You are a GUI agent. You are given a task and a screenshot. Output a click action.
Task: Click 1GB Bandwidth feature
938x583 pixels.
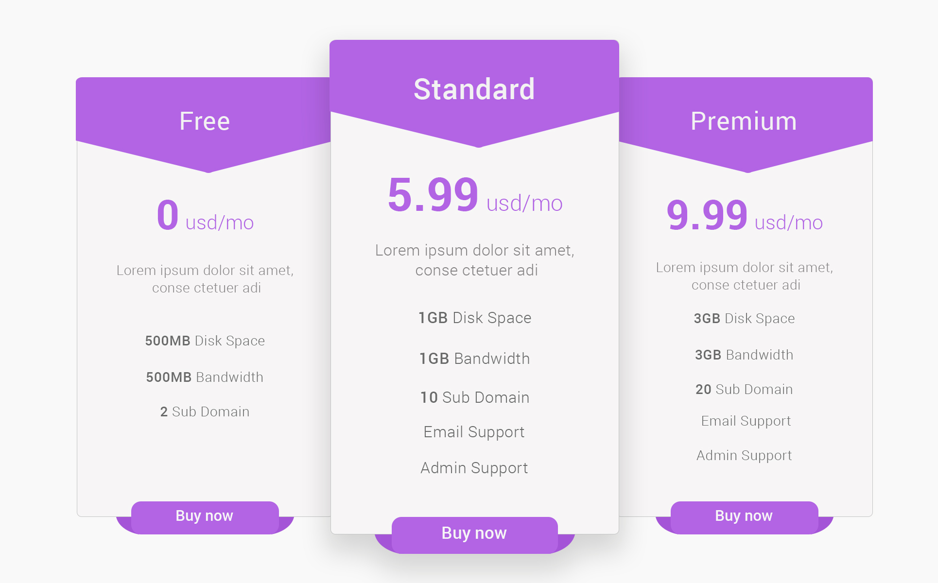pyautogui.click(x=475, y=359)
